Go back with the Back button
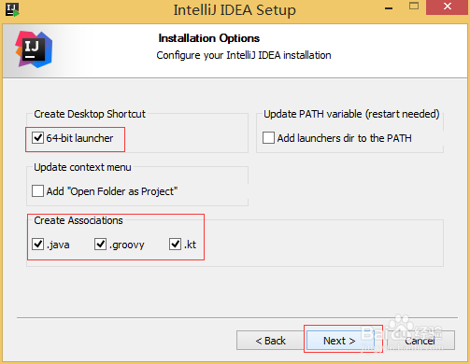Viewport: 470px width, 364px height. (x=270, y=341)
